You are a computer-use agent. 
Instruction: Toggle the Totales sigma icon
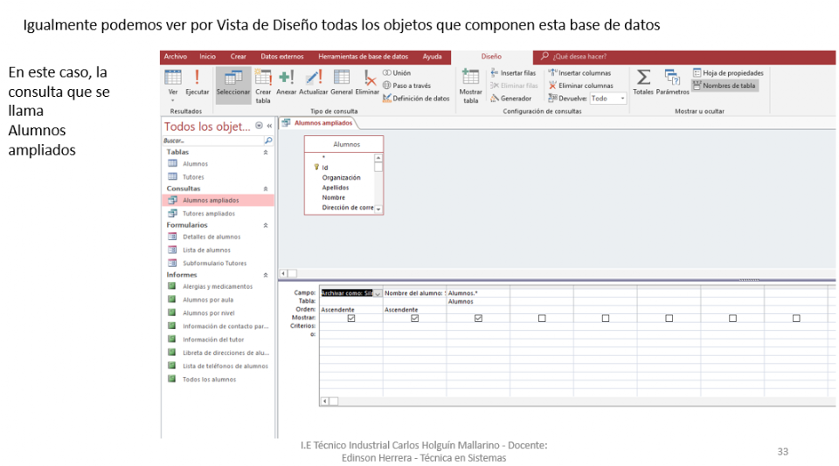pyautogui.click(x=643, y=79)
